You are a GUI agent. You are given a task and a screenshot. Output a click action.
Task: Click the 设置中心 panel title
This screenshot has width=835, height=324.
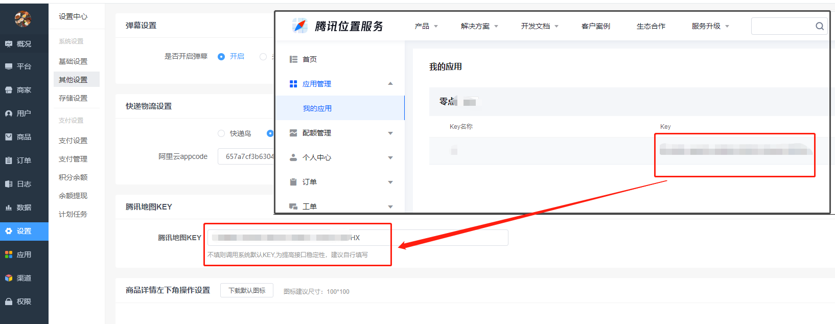click(73, 16)
